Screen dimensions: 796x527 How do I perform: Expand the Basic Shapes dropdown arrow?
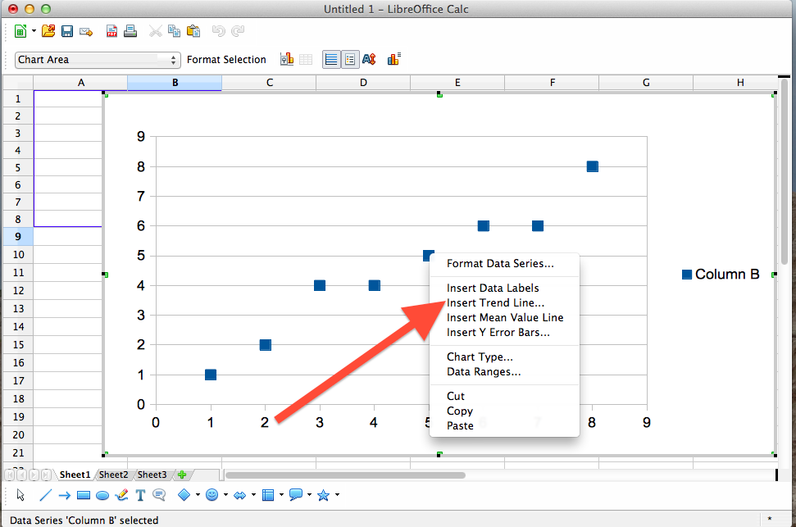(x=198, y=494)
